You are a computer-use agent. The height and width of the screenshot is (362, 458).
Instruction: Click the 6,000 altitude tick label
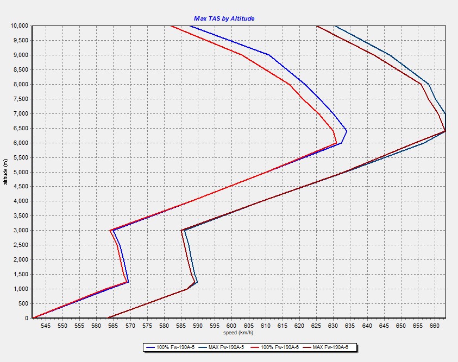[x=21, y=143]
